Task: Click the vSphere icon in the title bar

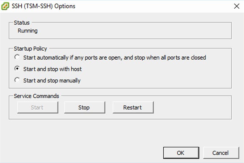Action: click(6, 6)
